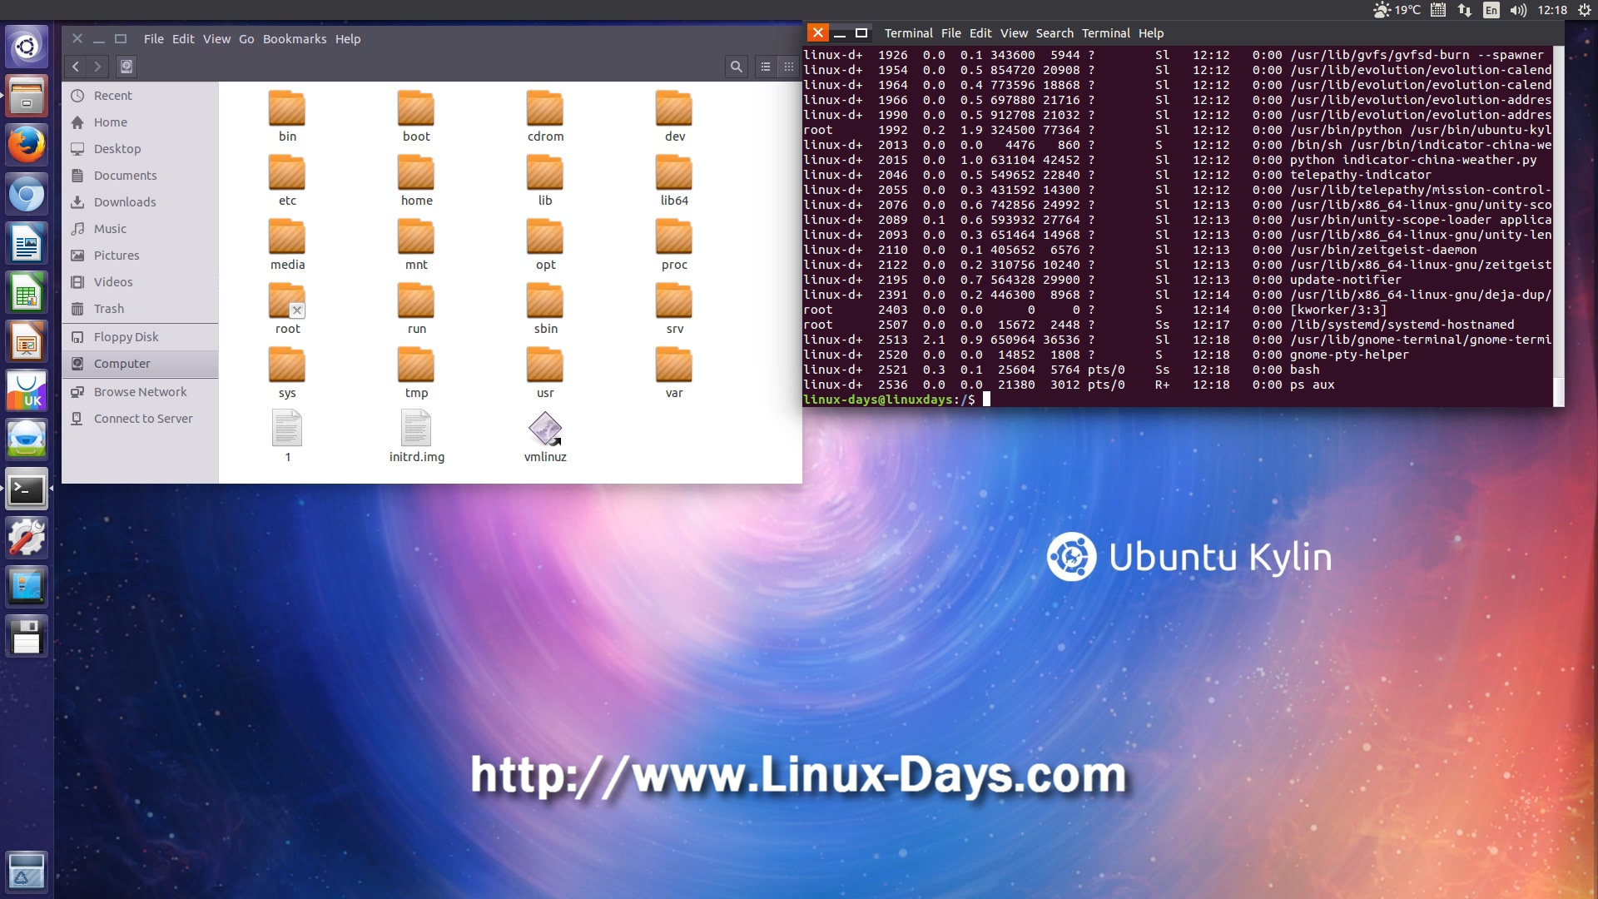Open the weather indicator showing 19°C
Image resolution: width=1598 pixels, height=899 pixels.
(1397, 10)
